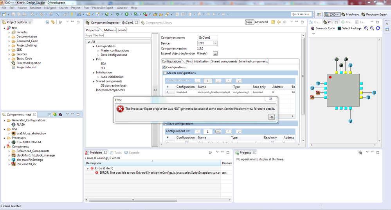
Task: Open ProcessorExpert.pe file in Project Explorer
Action: pyautogui.click(x=29, y=63)
